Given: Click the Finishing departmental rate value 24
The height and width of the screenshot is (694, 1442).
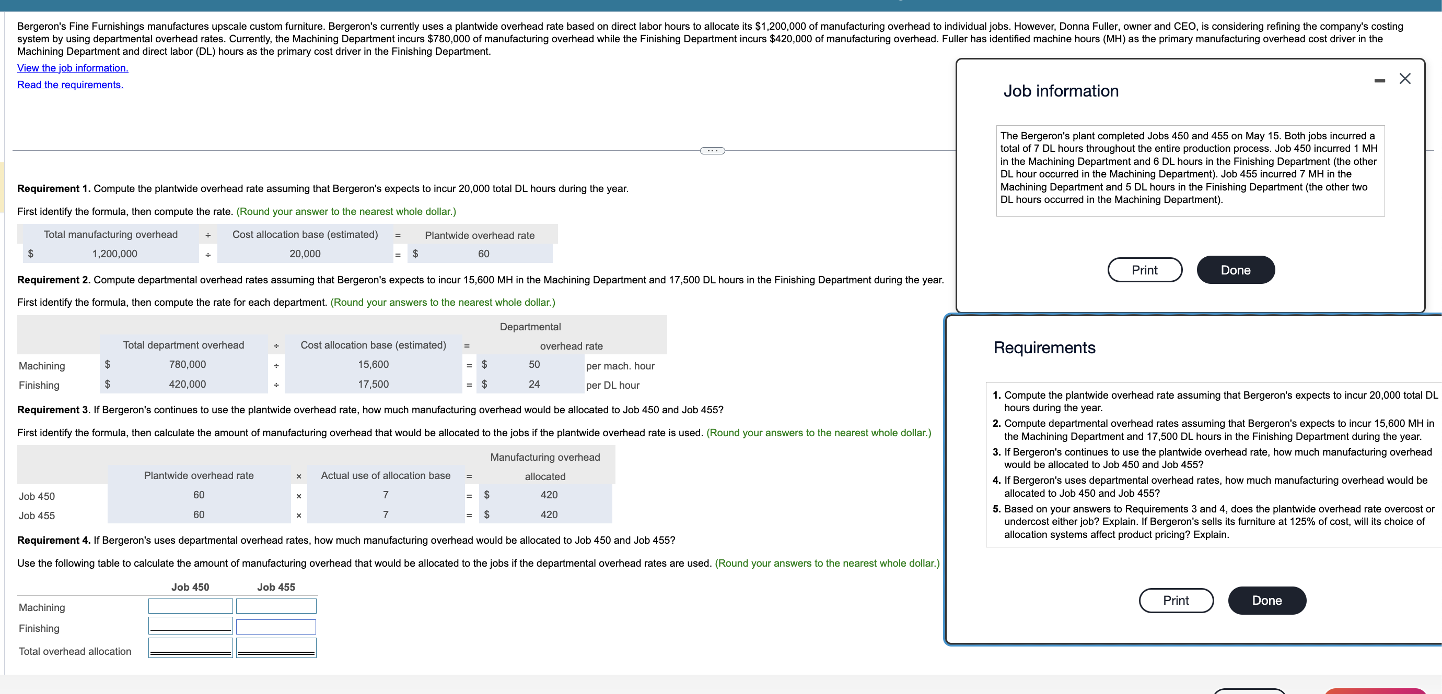Looking at the screenshot, I should [x=534, y=384].
